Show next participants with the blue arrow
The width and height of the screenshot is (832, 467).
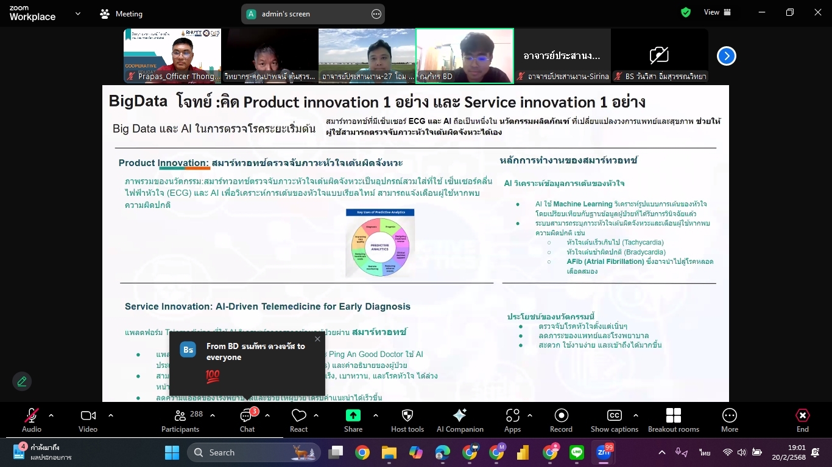pyautogui.click(x=726, y=56)
